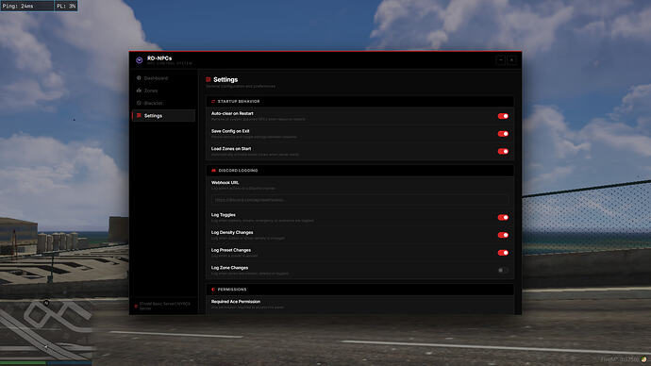The image size is (651, 366).
Task: Enable Log Zone Changes switch
Action: click(x=503, y=270)
